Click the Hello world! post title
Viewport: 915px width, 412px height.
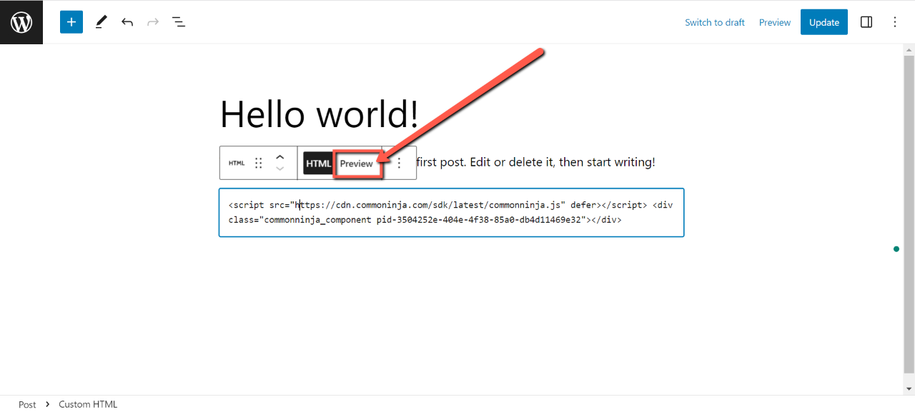(320, 114)
